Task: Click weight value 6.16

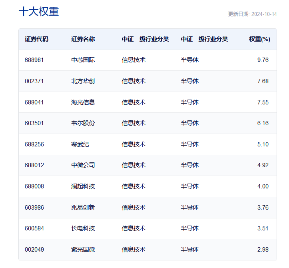Action: [x=263, y=123]
